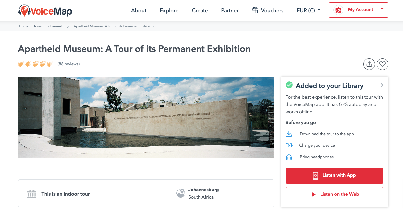Click the headphones icon
Image resolution: width=403 pixels, height=217 pixels.
[x=289, y=157]
